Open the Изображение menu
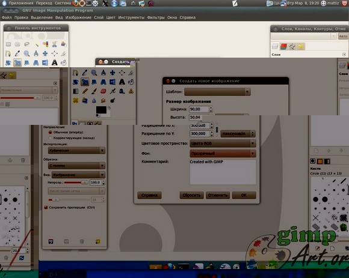The height and width of the screenshot is (278, 349). [78, 17]
